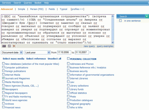Open the Help menu

[46, 3]
